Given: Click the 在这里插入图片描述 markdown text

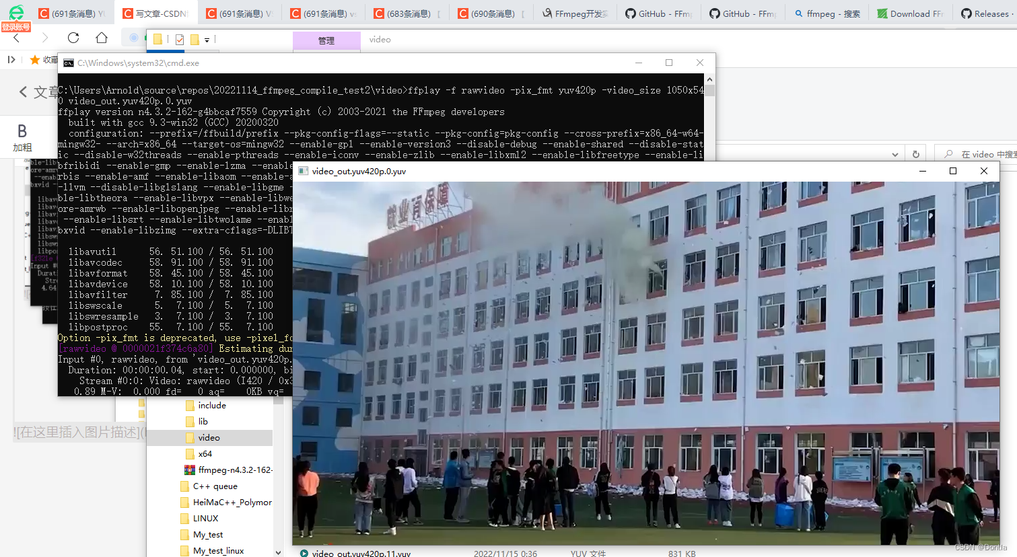Looking at the screenshot, I should 77,433.
